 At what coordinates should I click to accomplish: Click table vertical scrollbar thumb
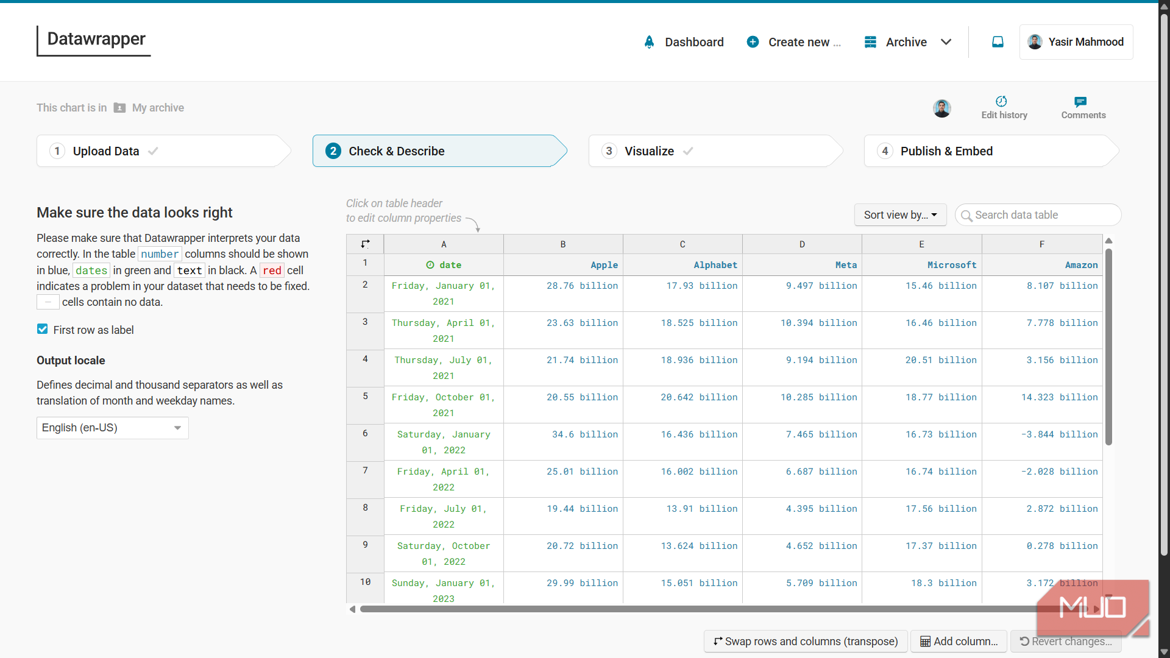tap(1108, 347)
